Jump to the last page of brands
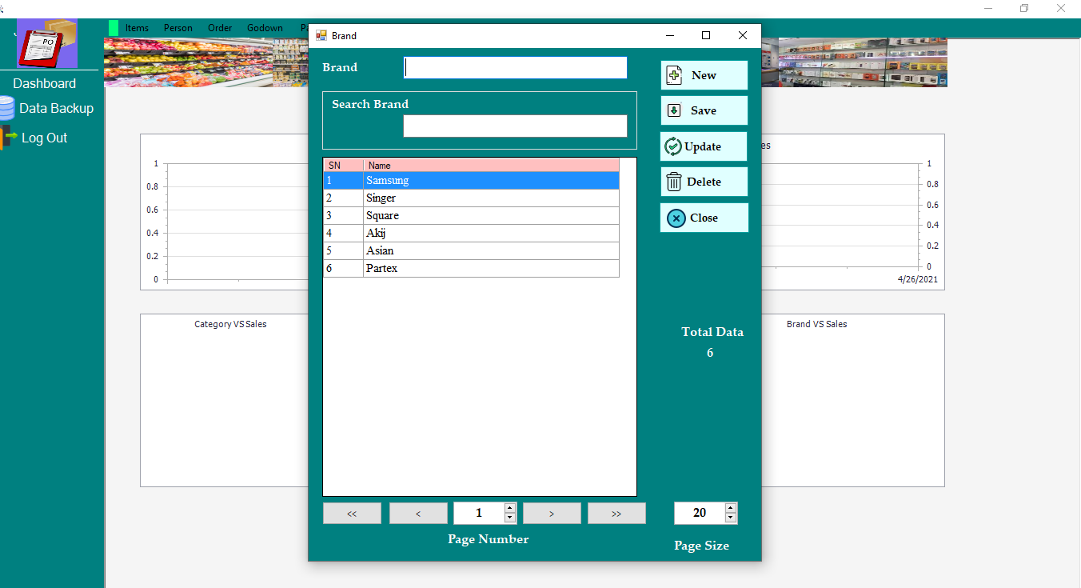The width and height of the screenshot is (1081, 588). coord(616,514)
